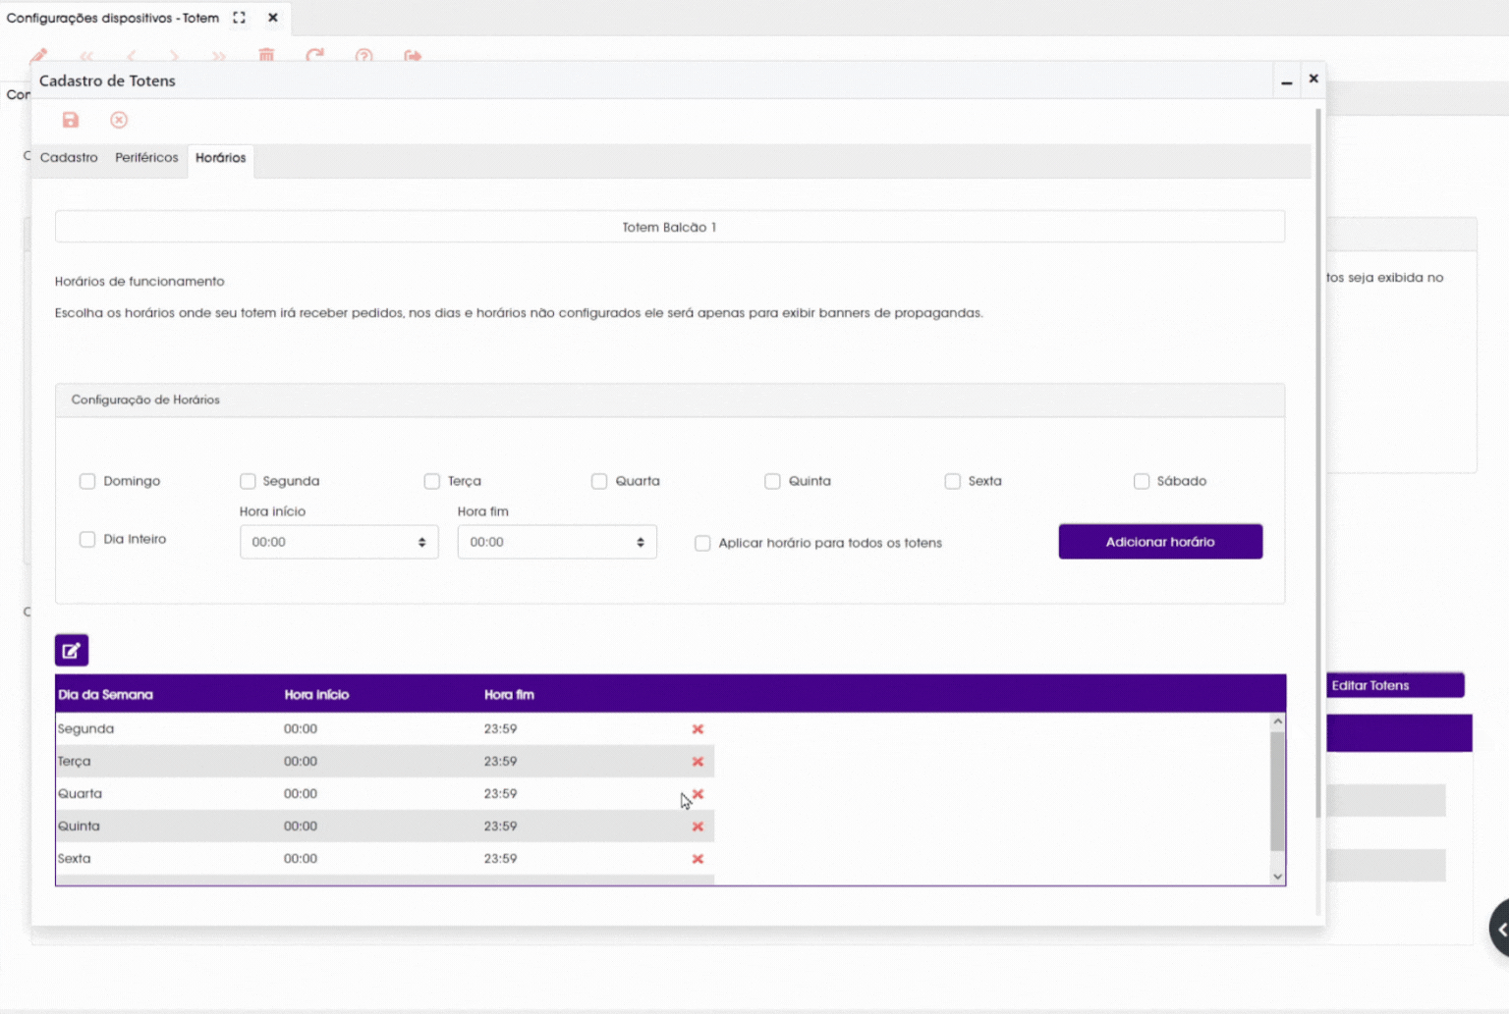
Task: Remove the Quarta schedule row
Action: coord(698,793)
